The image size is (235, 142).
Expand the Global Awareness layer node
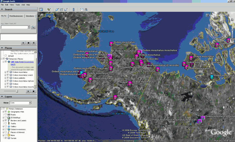click(x=3, y=130)
